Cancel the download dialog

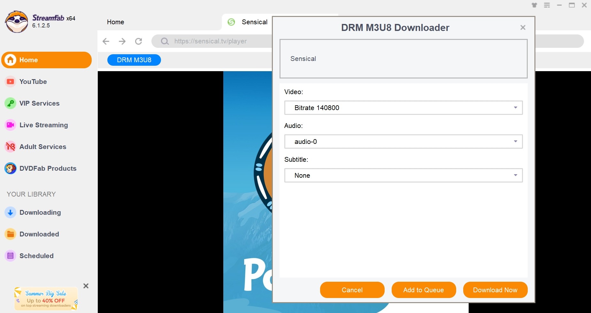[352, 290]
